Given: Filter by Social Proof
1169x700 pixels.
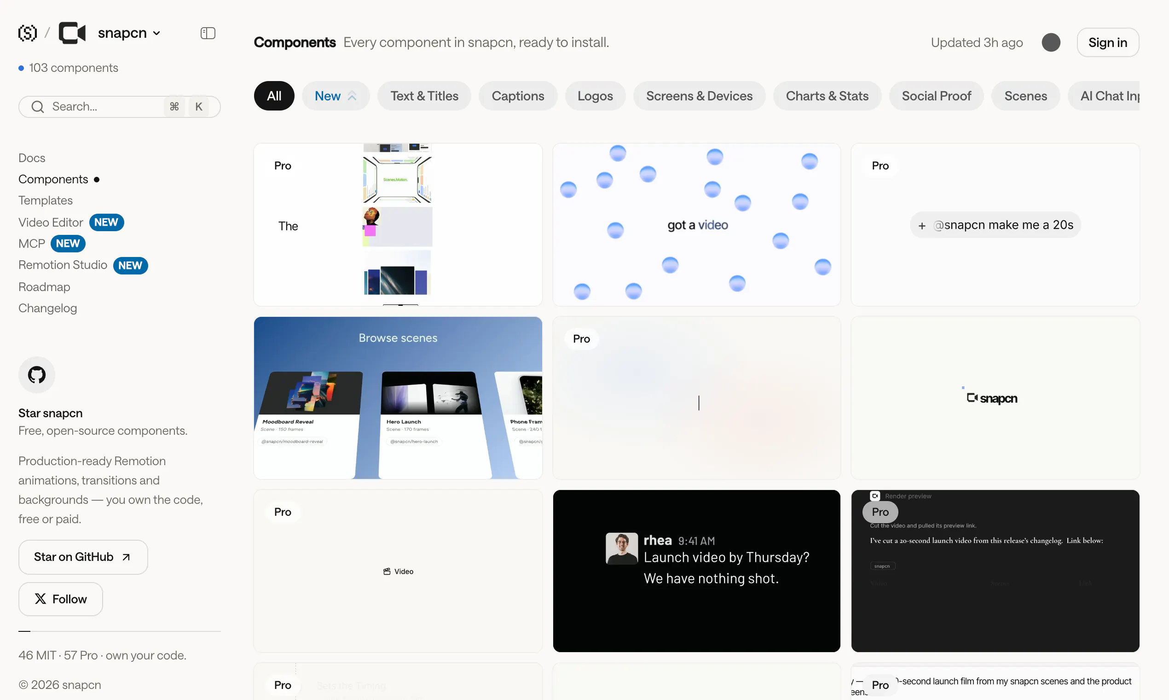Looking at the screenshot, I should [936, 96].
